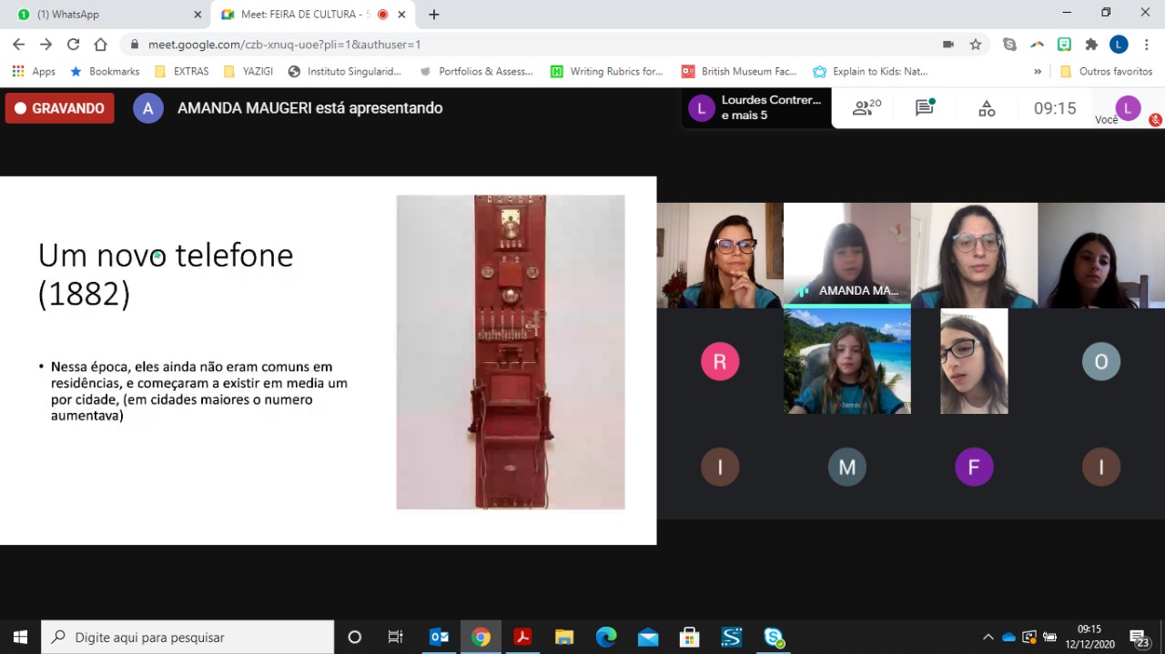Bookmark this page with the star icon

click(976, 45)
